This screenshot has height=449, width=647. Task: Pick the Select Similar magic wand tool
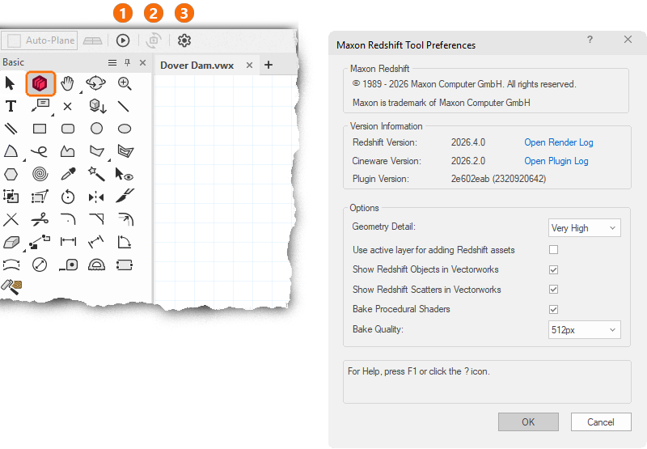coord(96,174)
